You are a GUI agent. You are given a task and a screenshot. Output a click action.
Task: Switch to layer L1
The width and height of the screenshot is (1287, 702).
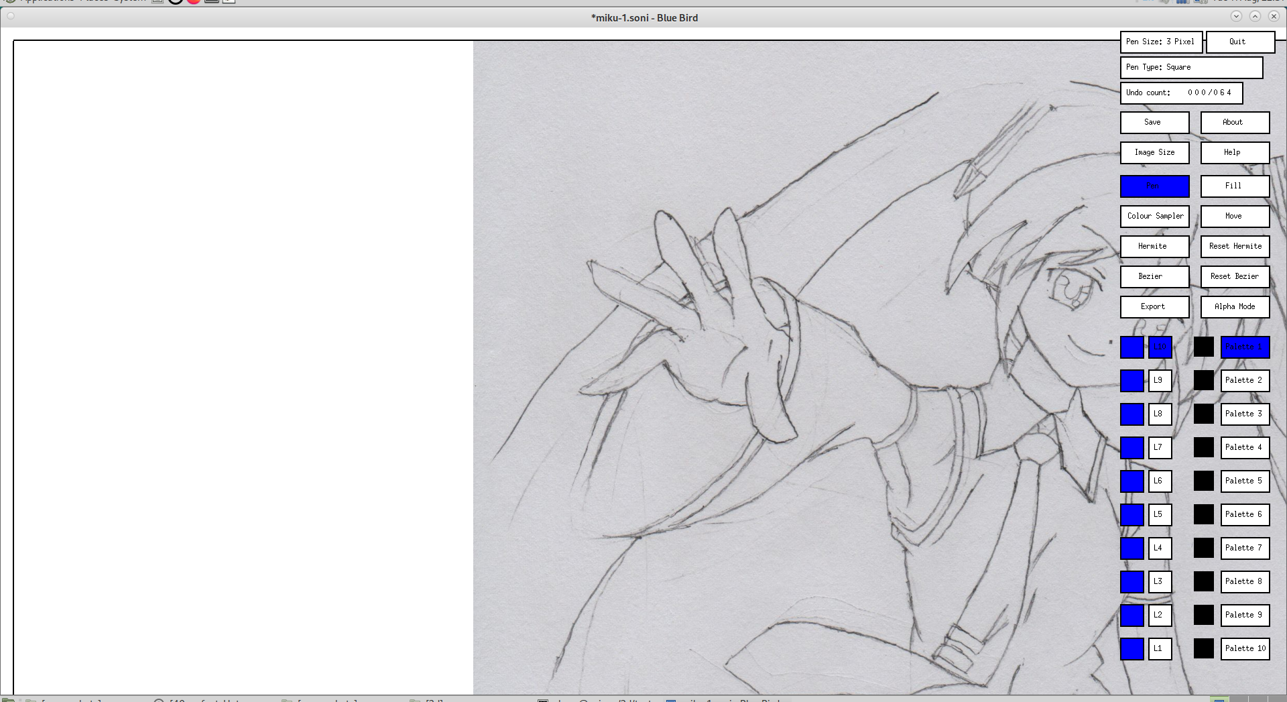(1160, 649)
